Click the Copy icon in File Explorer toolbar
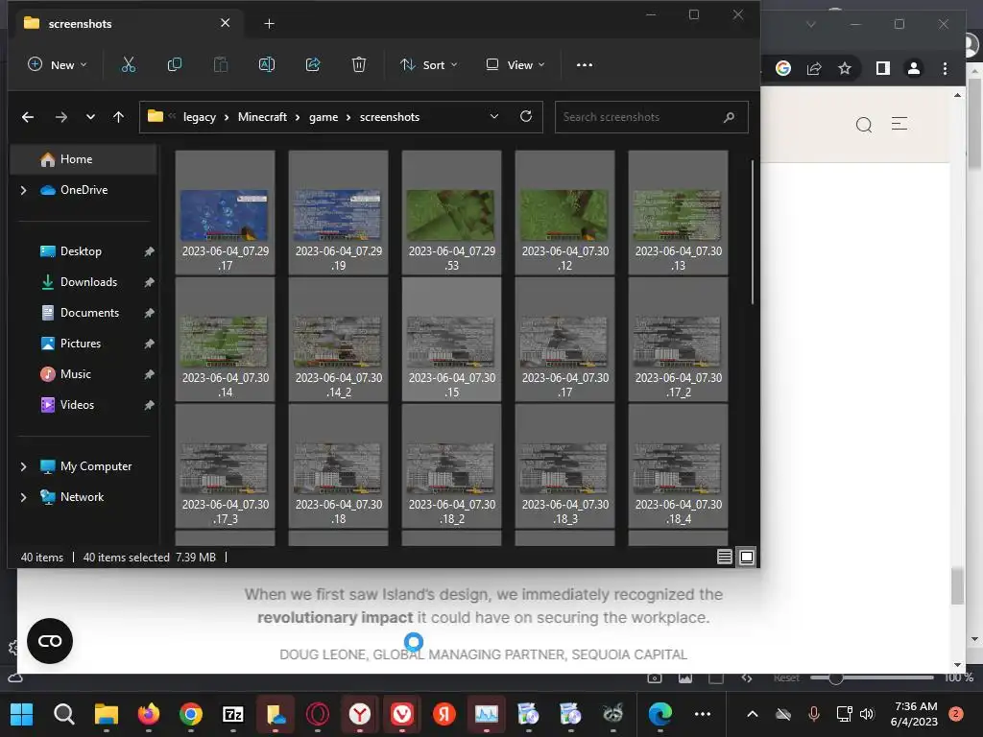 click(175, 64)
